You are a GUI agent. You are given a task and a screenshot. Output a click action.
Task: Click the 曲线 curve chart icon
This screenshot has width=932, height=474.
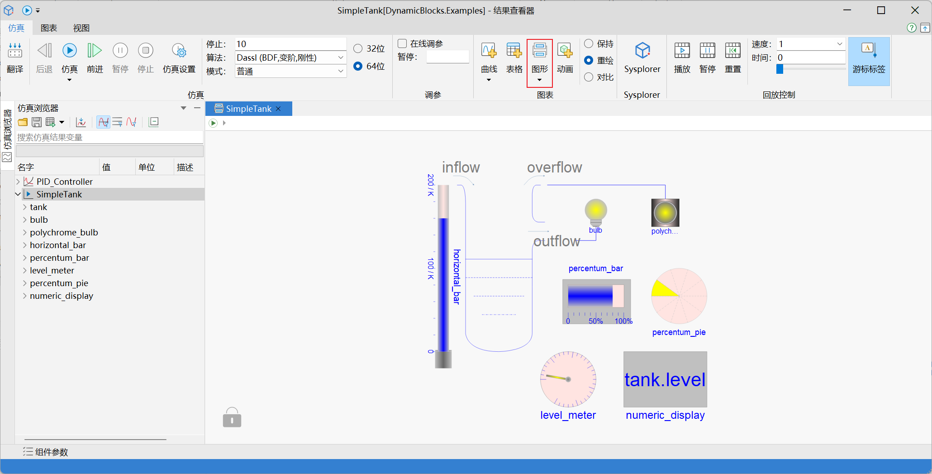pyautogui.click(x=489, y=51)
